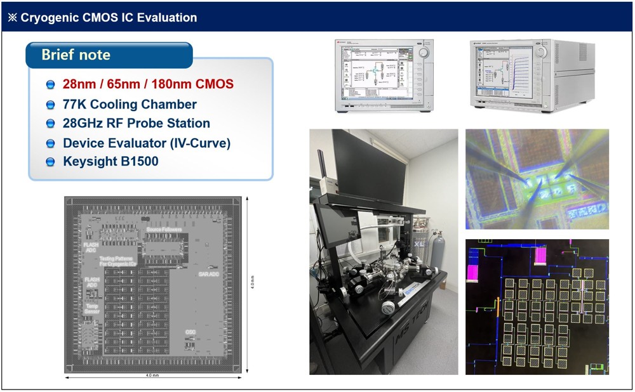The height and width of the screenshot is (392, 635).
Task: Click the chip layout screenshot with pad array
Action: (537, 306)
